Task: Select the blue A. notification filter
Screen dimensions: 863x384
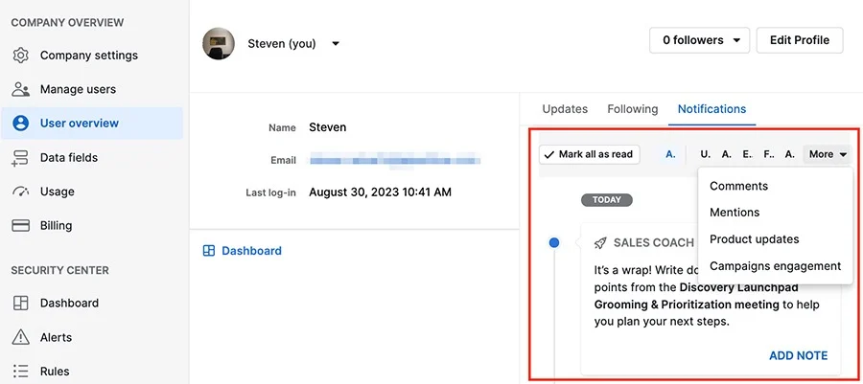Action: pyautogui.click(x=670, y=155)
